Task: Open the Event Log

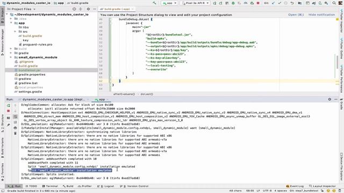Action: (x=295, y=186)
